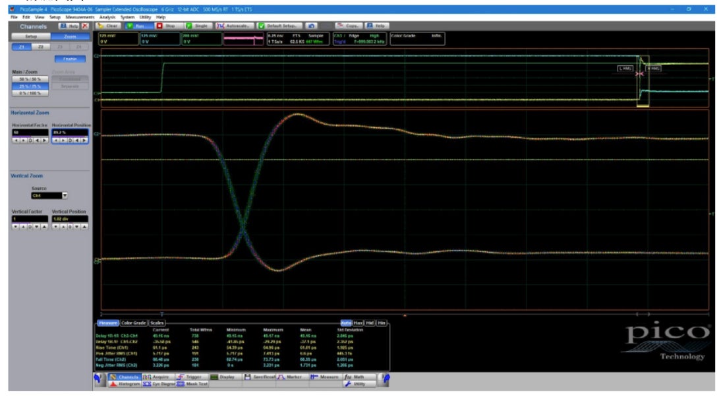Toggle the zoom Enable button
This screenshot has height=397, width=719.
69,59
